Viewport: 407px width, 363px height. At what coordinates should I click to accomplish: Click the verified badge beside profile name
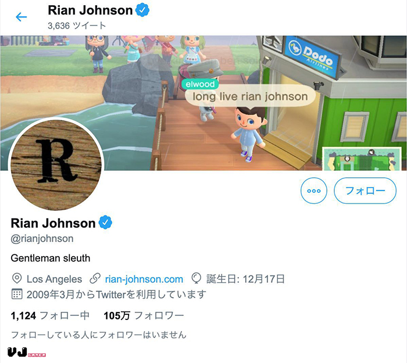click(105, 222)
